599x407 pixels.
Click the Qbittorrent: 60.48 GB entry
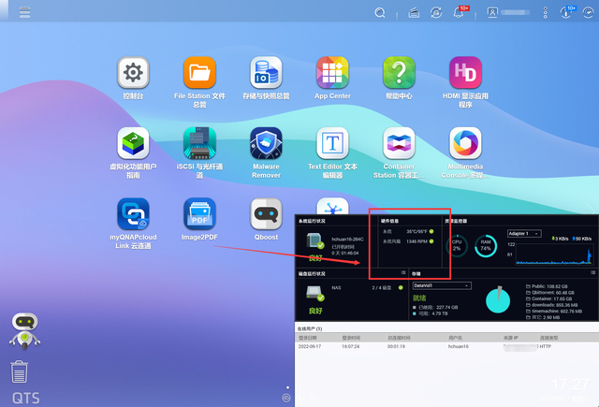coord(550,293)
